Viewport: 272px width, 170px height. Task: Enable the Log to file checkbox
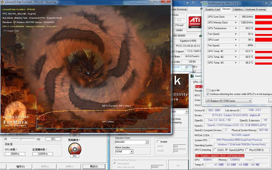pyautogui.click(x=208, y=90)
